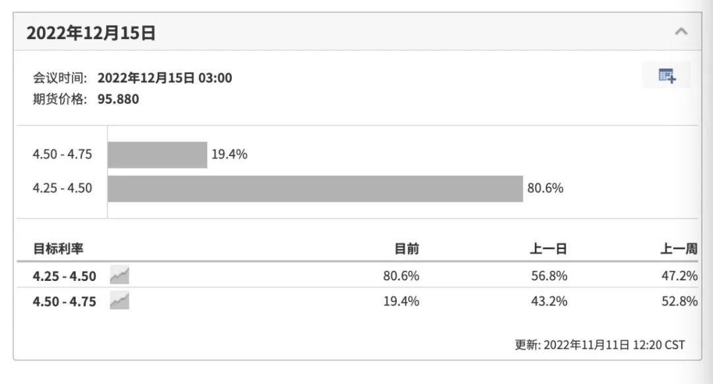Select the 80.6% gray bar
This screenshot has height=384, width=713.
[315, 188]
